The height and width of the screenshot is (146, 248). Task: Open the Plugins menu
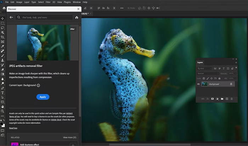(67, 2)
